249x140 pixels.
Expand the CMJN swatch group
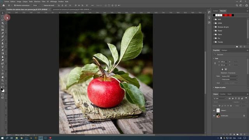(214, 23)
